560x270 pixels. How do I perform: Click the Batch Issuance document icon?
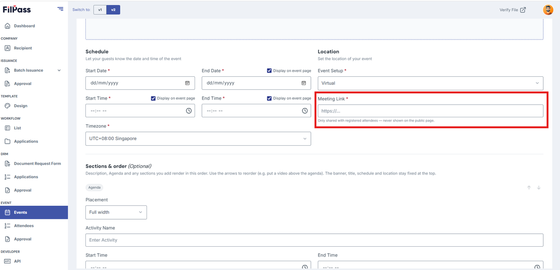pos(7,70)
